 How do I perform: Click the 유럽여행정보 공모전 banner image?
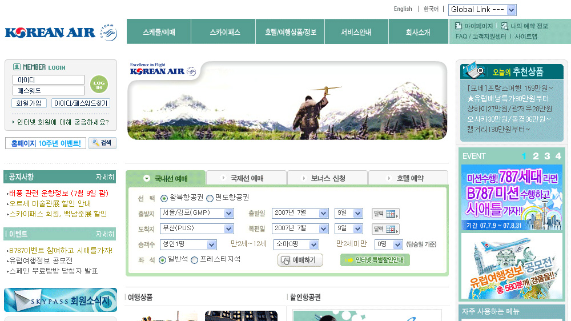(512, 266)
